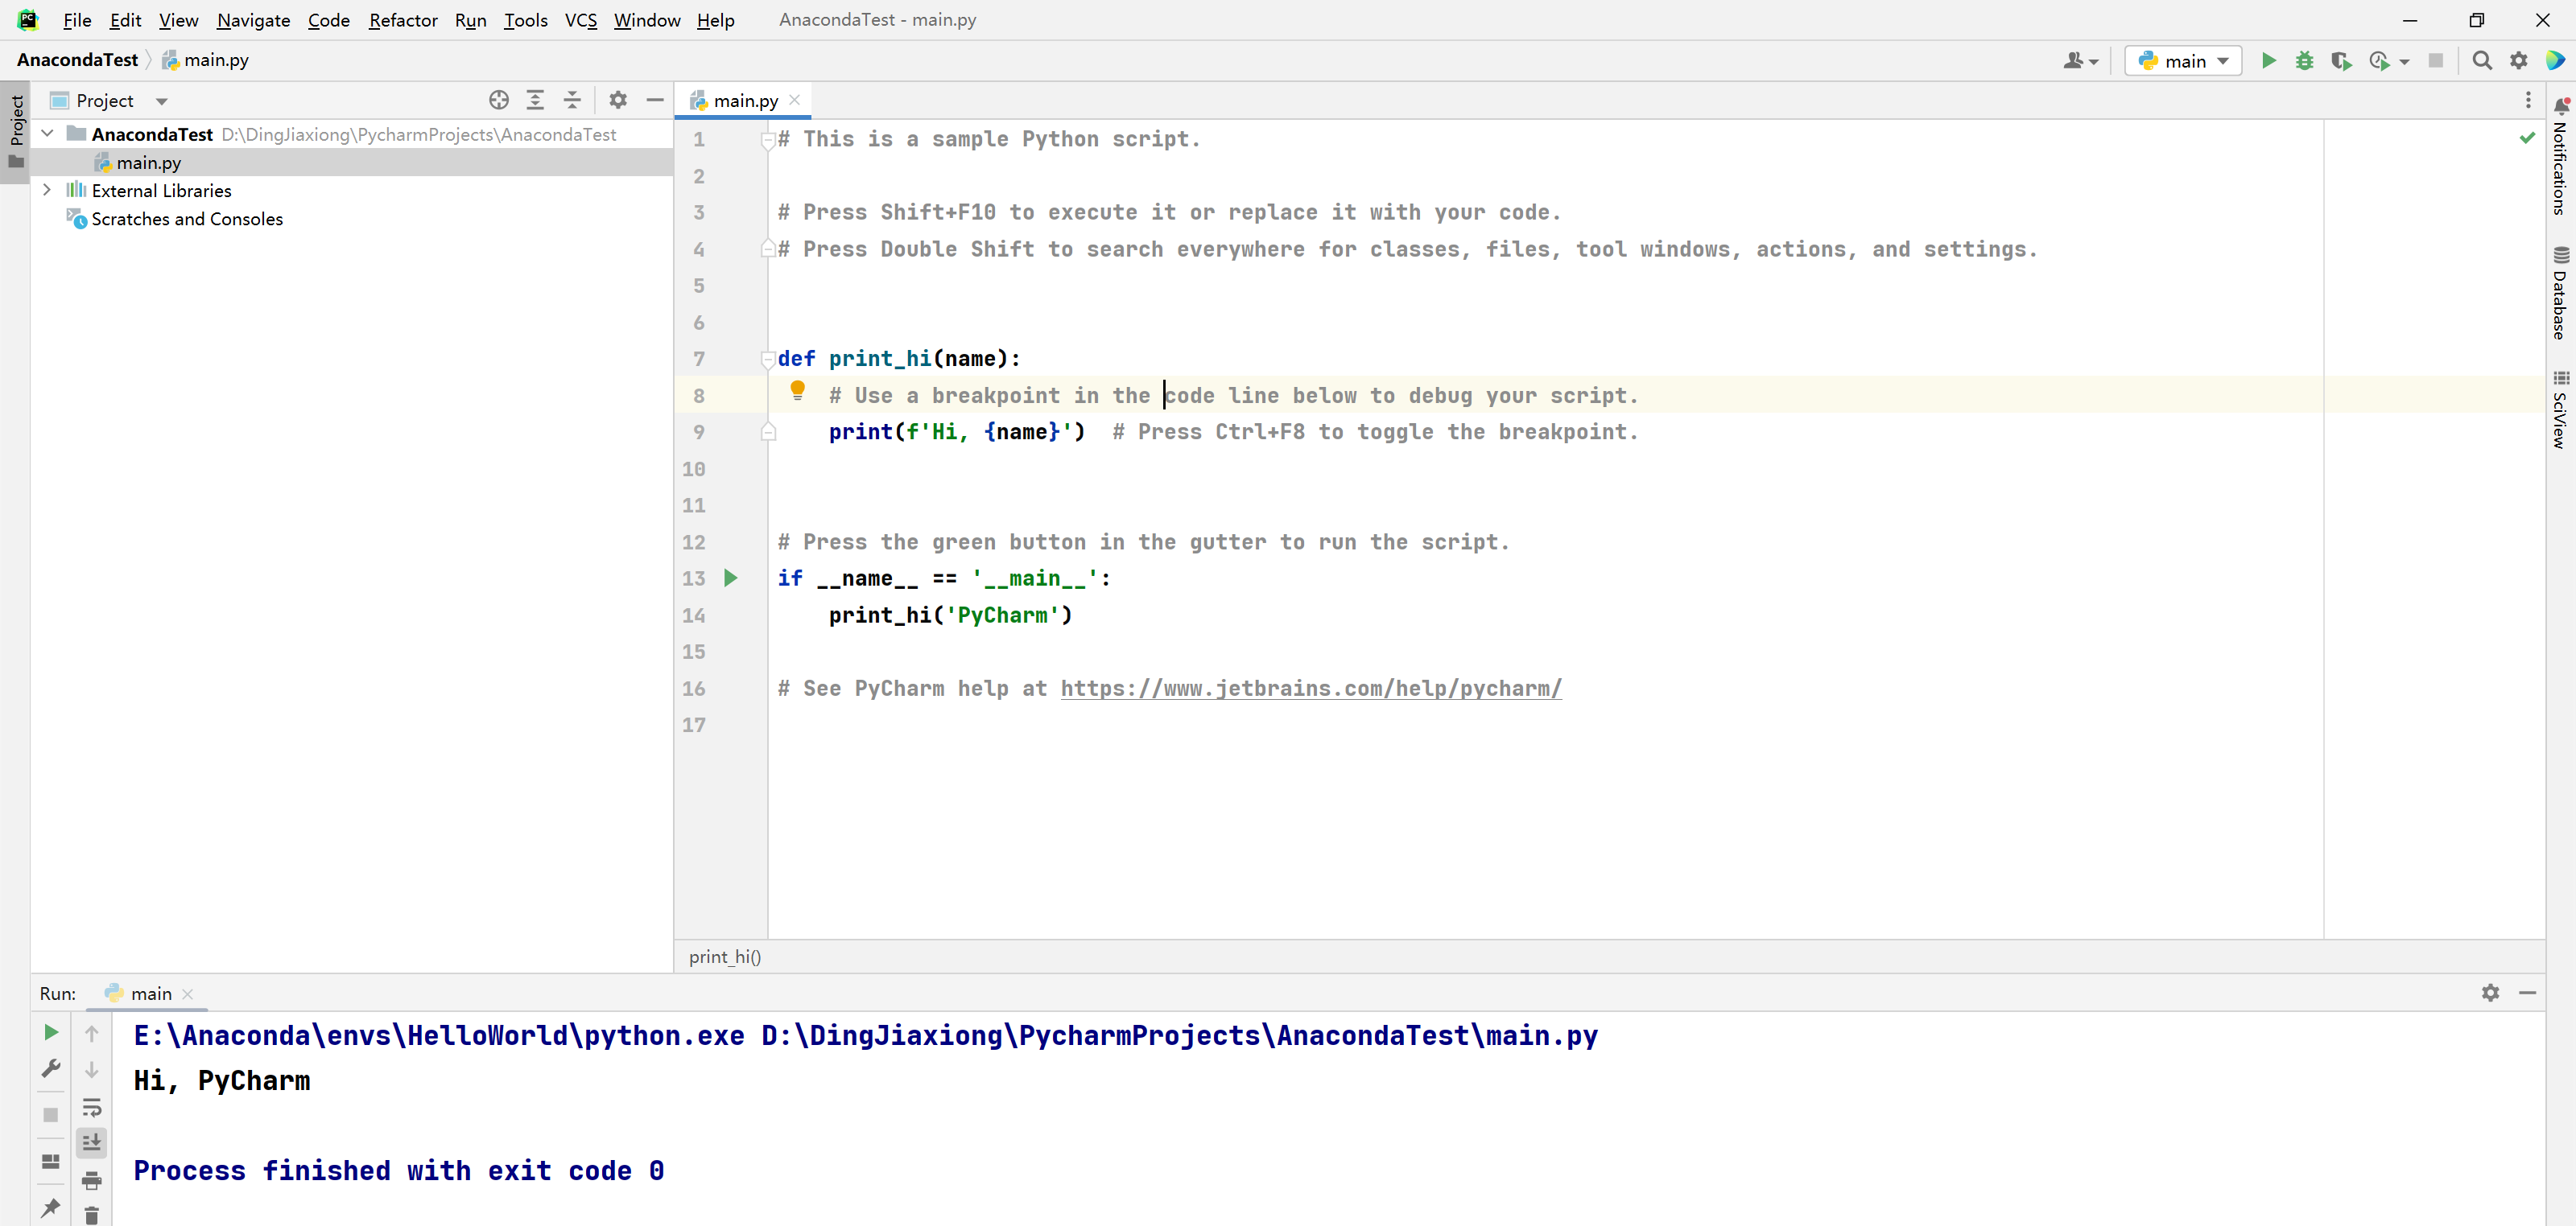Click the Print icon in Run panel
This screenshot has height=1226, width=2576.
92,1180
